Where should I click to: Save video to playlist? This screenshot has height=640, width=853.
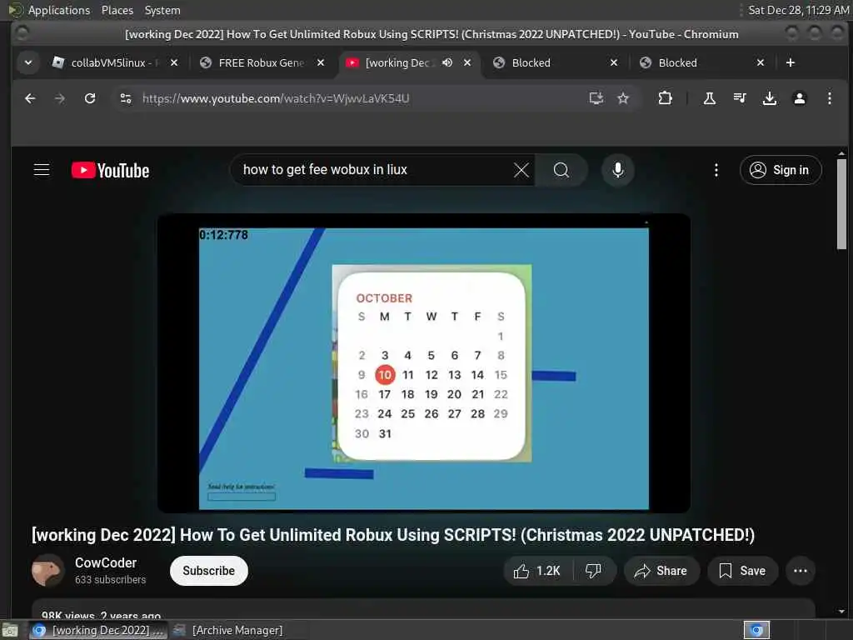coord(742,571)
